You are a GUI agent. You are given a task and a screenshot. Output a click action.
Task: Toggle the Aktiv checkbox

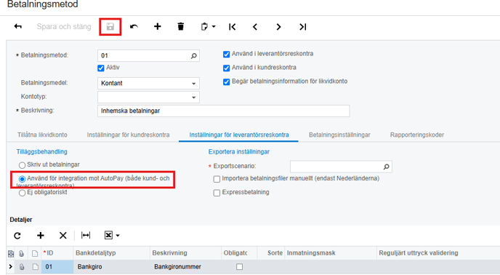tap(101, 68)
